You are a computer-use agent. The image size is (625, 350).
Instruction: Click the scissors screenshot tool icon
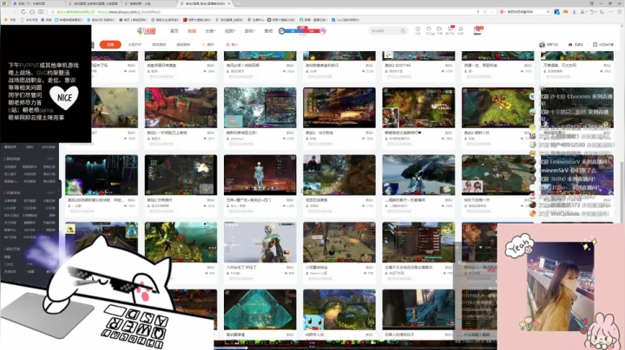click(x=583, y=12)
